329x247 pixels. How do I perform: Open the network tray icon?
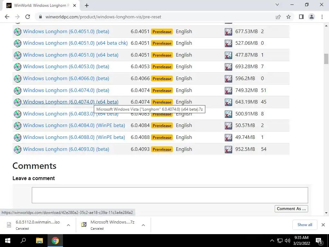[280, 241]
